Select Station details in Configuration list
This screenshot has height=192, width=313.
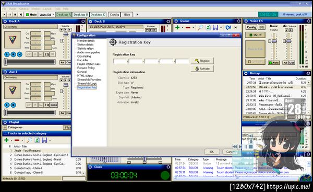85,44
